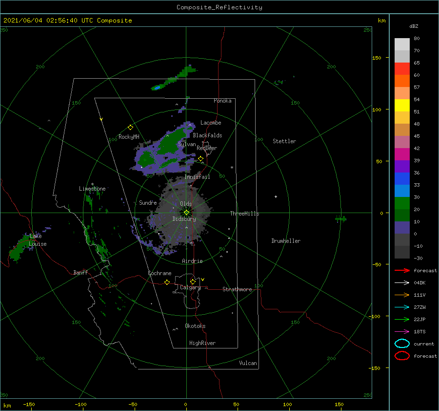The height and width of the screenshot is (411, 439).
Task: Click the yellow diamond marker below RedDeer
Action: click(200, 159)
